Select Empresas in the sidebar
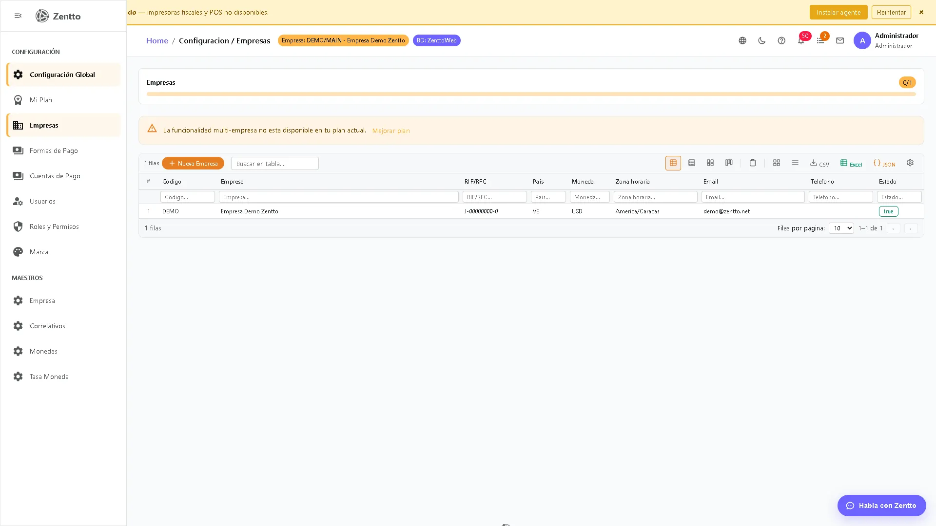Image resolution: width=936 pixels, height=526 pixels. click(63, 125)
